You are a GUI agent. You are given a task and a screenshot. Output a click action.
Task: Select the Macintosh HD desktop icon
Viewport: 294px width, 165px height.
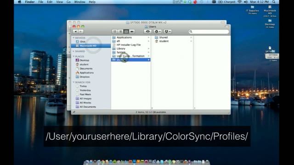pos(270,11)
